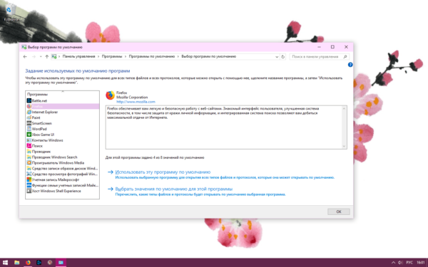Click the OK button

tap(338, 211)
